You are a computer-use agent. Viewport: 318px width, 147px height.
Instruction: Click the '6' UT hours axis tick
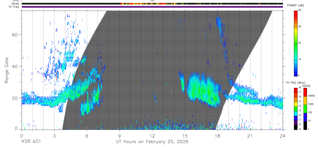point(87,136)
